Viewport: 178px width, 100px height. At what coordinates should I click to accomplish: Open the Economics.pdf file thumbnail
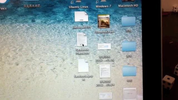click(x=104, y=21)
